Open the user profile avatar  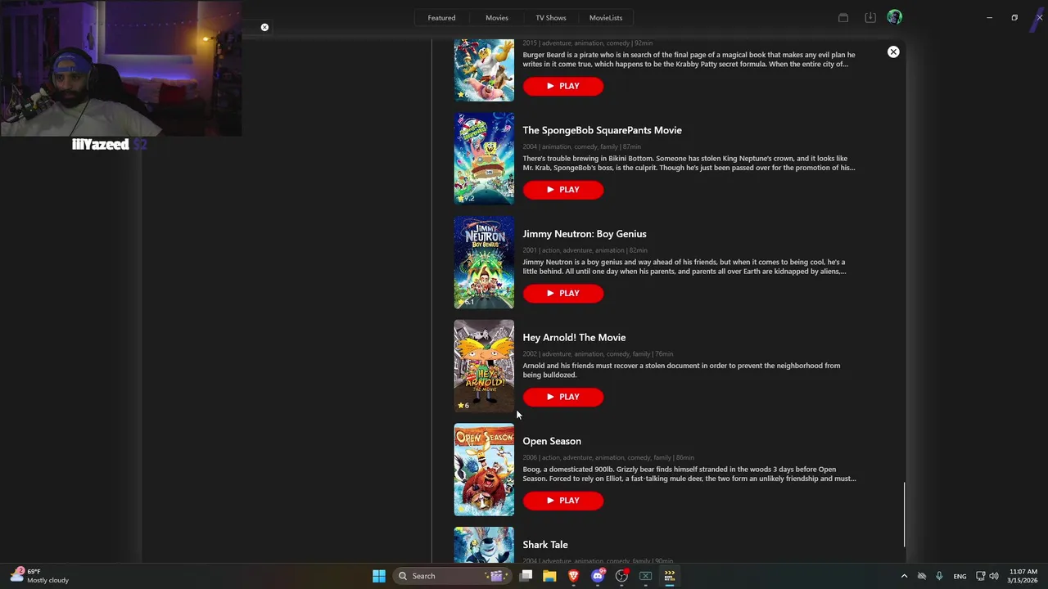(894, 17)
